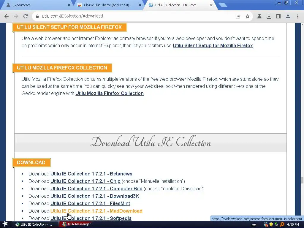Download Utilu IE Collection from Computer Bild
This screenshot has height=228, width=304.
click(x=96, y=189)
